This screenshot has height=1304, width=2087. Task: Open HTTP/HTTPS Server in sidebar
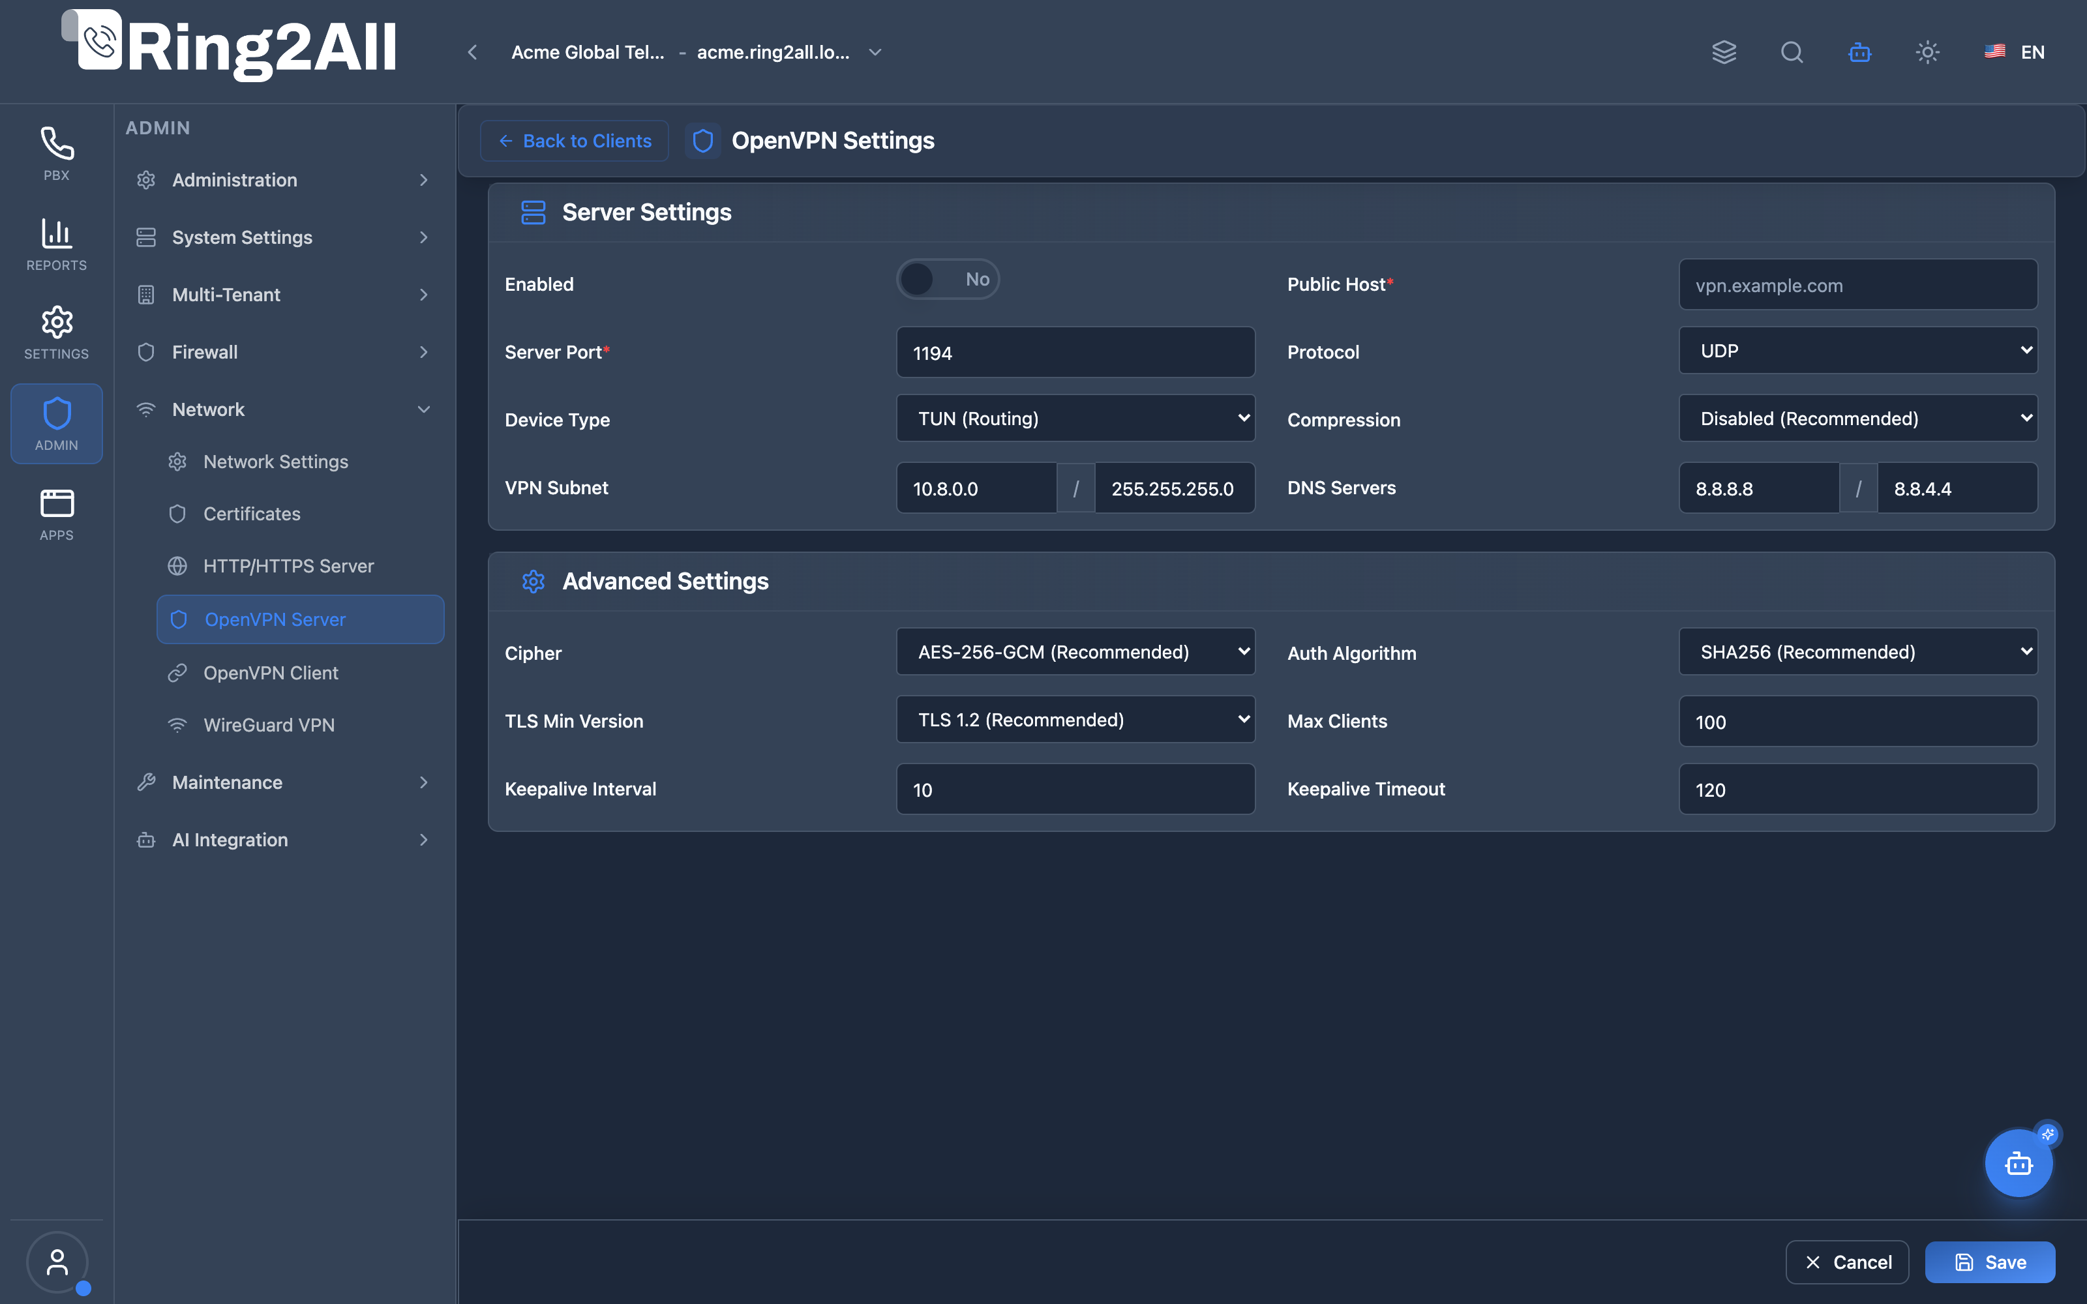pyautogui.click(x=300, y=566)
